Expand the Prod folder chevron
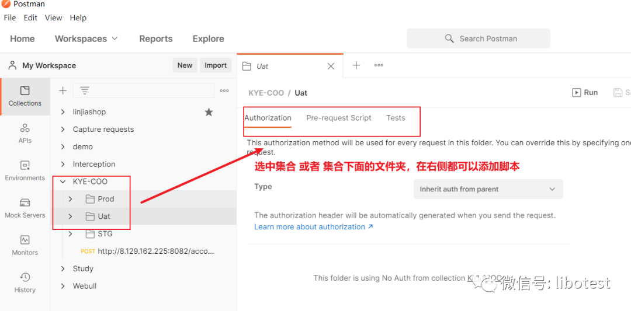The width and height of the screenshot is (631, 311). point(71,199)
